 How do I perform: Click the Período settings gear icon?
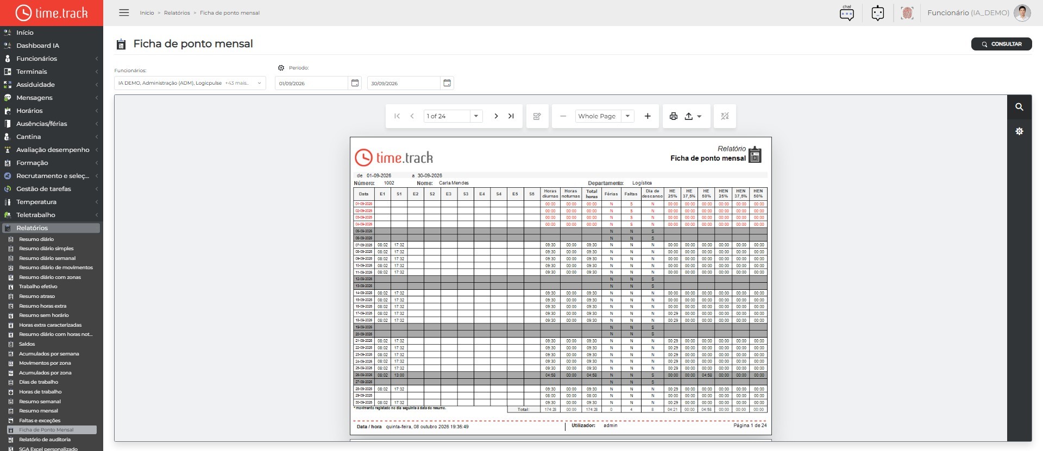coord(281,68)
